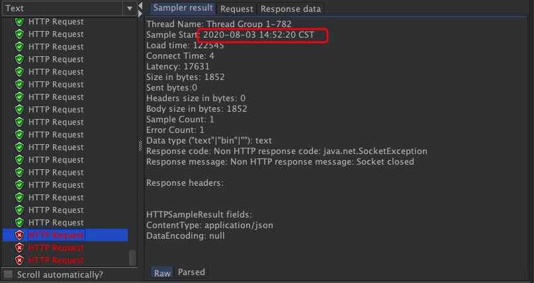The height and width of the screenshot is (283, 534).
Task: Select the Raw view tab
Action: (x=162, y=272)
